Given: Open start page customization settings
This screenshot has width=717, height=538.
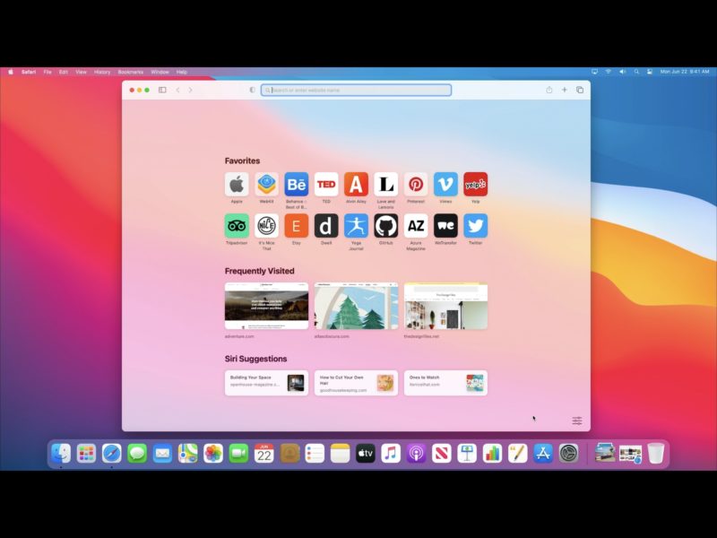Looking at the screenshot, I should pyautogui.click(x=577, y=421).
